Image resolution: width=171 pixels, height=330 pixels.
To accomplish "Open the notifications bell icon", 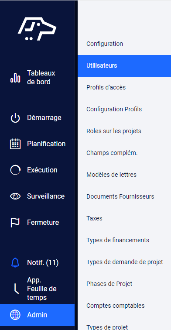I will [15, 263].
